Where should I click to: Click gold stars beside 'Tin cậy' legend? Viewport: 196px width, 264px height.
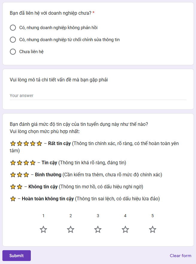(x=23, y=163)
